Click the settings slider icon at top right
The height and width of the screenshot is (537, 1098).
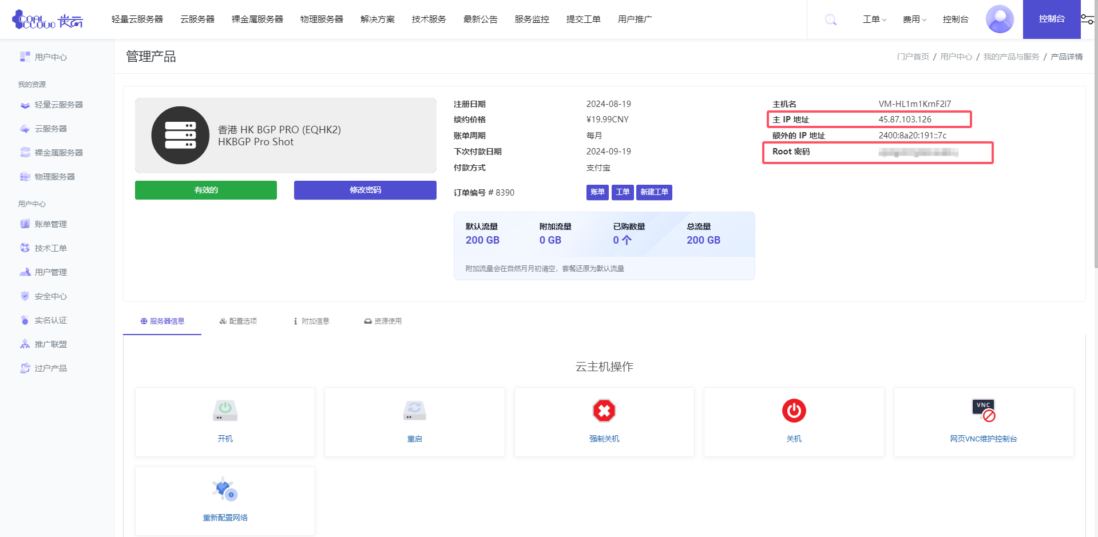click(x=1087, y=19)
